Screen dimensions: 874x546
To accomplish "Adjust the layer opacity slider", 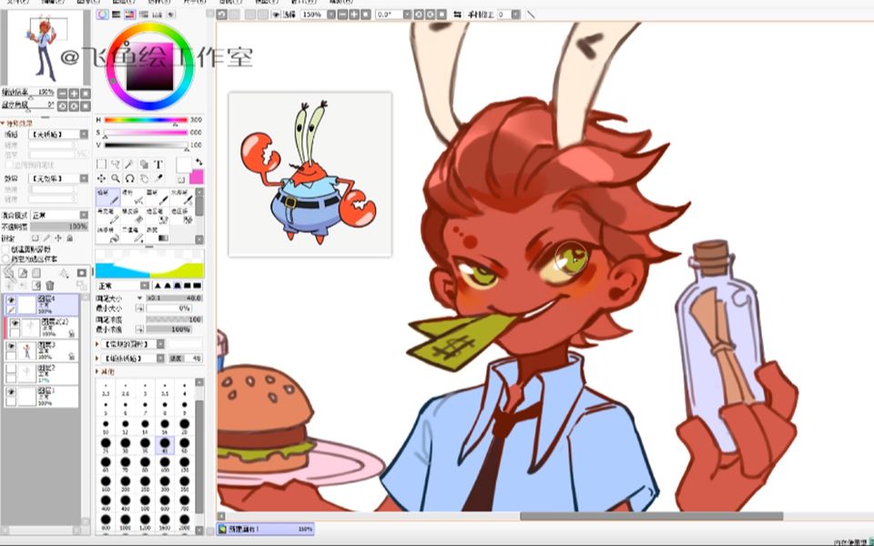I will point(59,227).
